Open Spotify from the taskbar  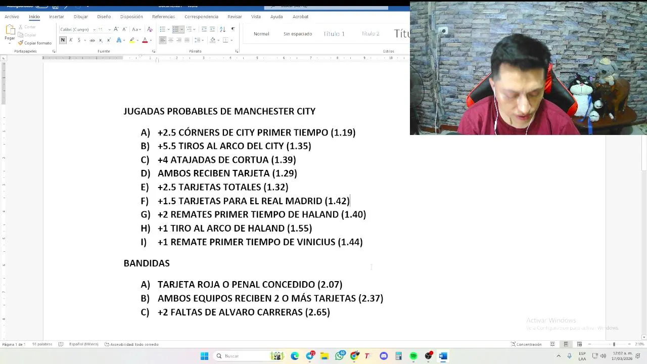(413, 356)
